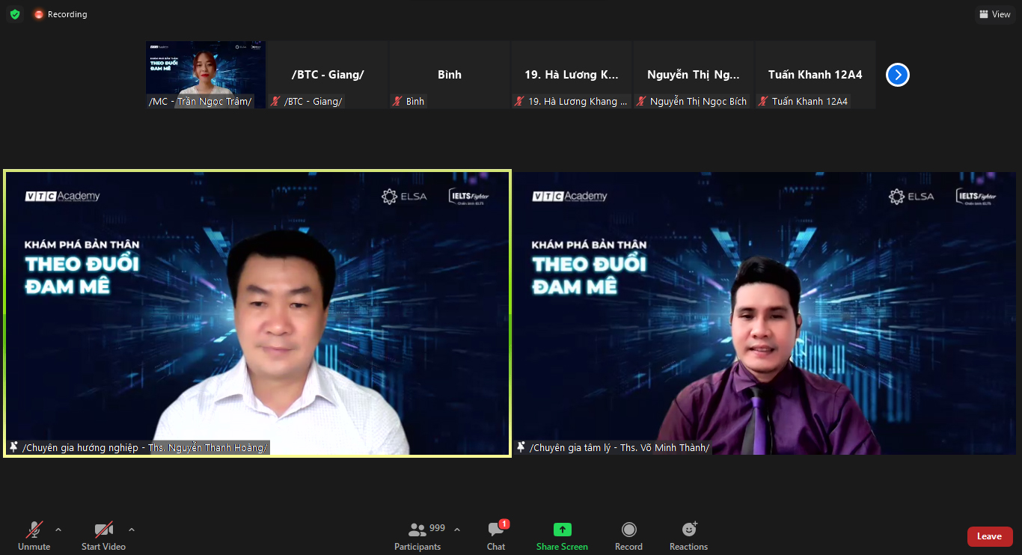This screenshot has width=1022, height=555.
Task: Click the red Recording indicator
Action: pyautogui.click(x=61, y=14)
